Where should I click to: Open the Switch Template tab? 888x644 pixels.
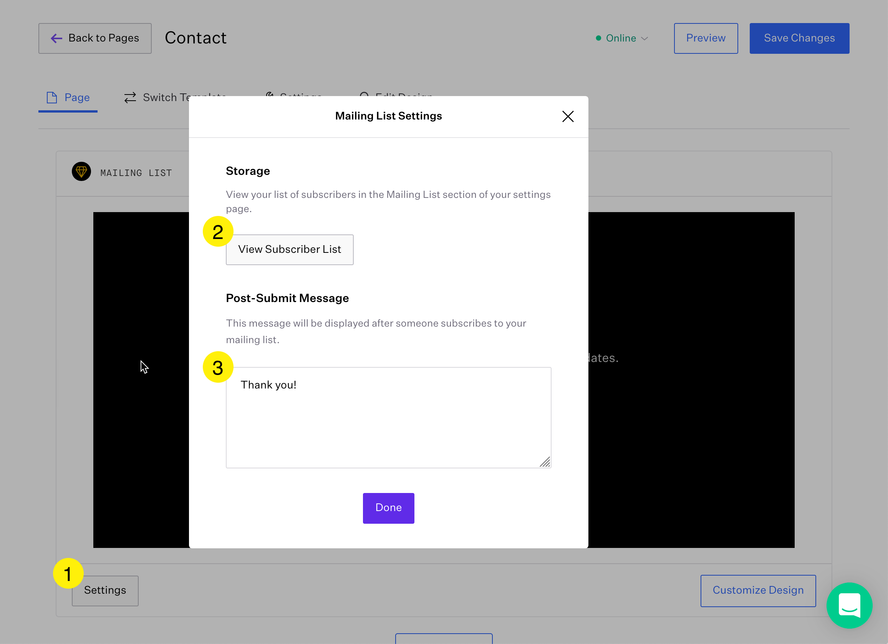[175, 98]
